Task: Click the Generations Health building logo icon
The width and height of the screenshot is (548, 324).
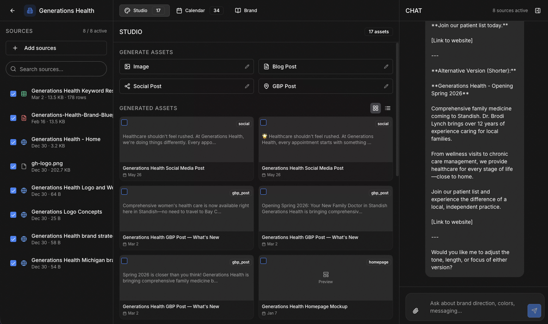Action: [x=30, y=11]
